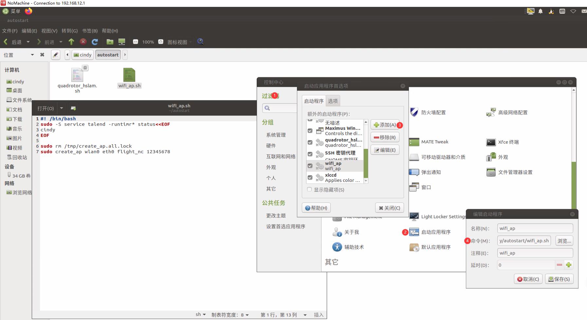
Task: Click the zoom in icon after 100%
Action: [x=161, y=42]
